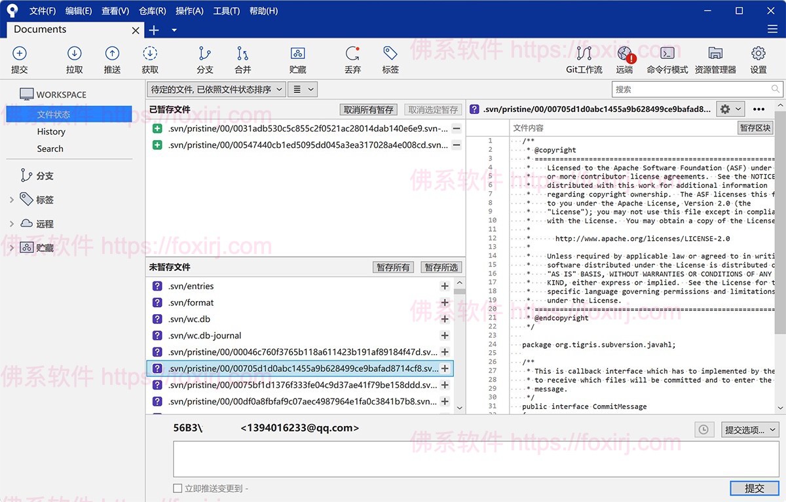This screenshot has width=786, height=502.
Task: Click the 提交 (Commit) toolbar icon
Action: 19,59
